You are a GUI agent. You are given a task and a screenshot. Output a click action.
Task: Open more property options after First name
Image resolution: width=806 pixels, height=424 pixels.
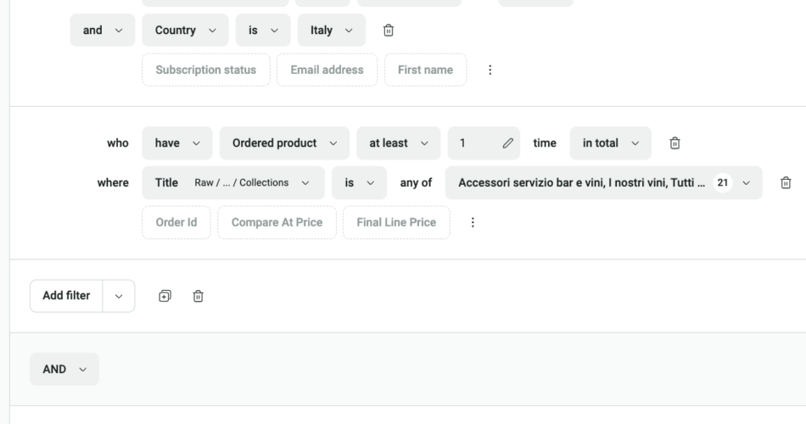pyautogui.click(x=490, y=70)
